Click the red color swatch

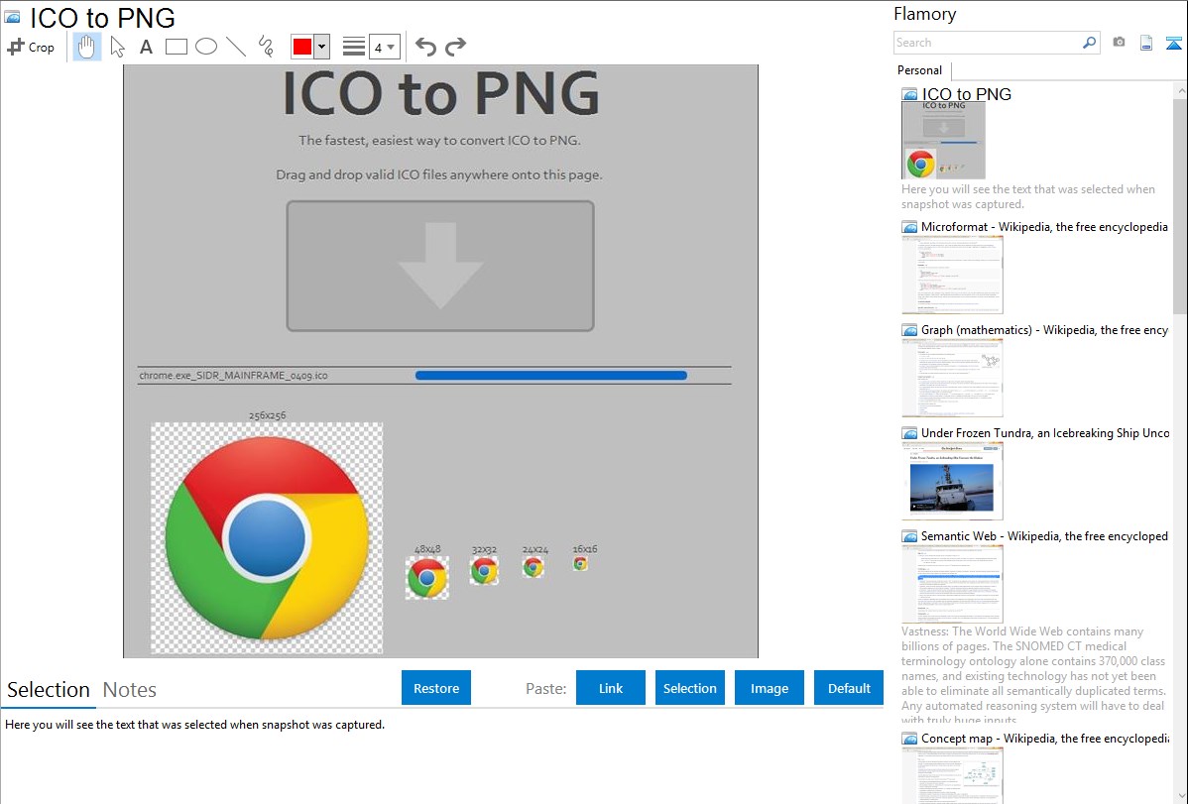coord(302,47)
